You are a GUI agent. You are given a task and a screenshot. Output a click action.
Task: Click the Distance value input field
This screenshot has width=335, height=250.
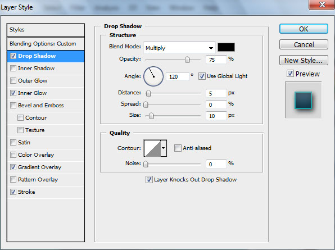click(216, 93)
